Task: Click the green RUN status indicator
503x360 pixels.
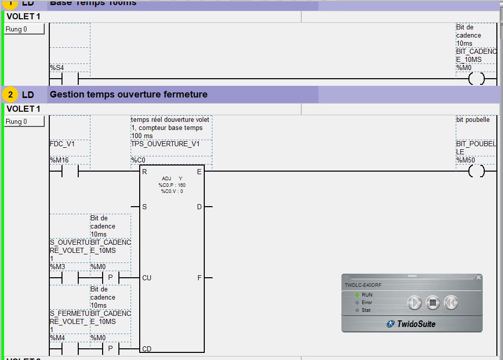Action: tap(357, 294)
